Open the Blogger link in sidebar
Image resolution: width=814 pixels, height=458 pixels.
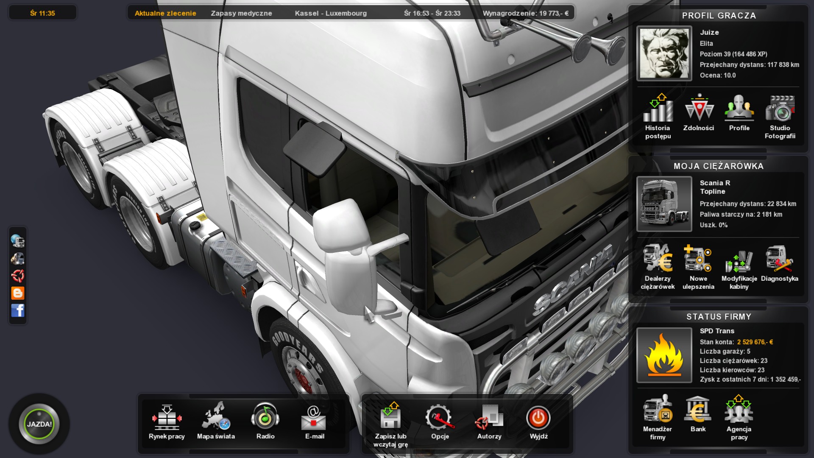18,293
